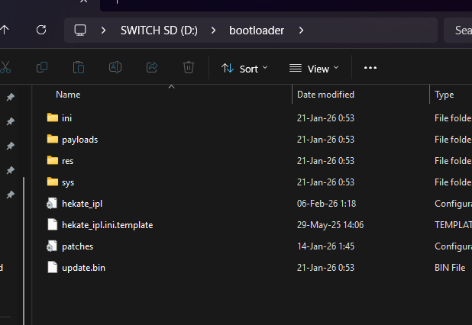Click the Delete trash icon
Screen dimensions: 472x325
[189, 67]
